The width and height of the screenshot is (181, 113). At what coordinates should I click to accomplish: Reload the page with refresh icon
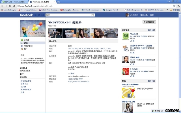(10, 6)
